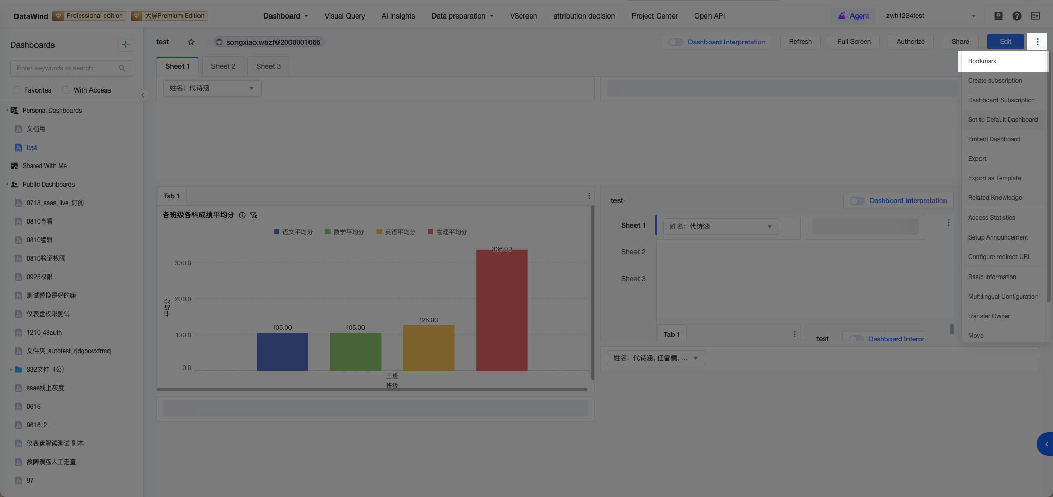Click the chart filter icon beside title

[253, 215]
